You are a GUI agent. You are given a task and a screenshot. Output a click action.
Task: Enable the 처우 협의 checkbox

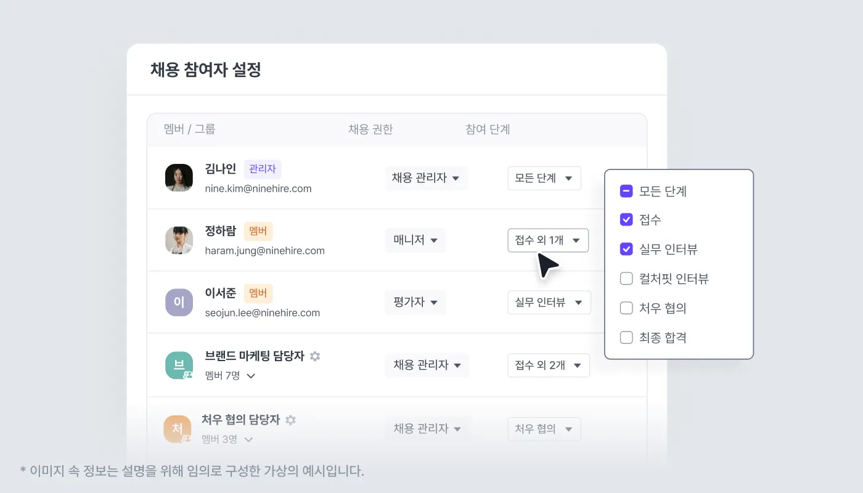(x=626, y=308)
